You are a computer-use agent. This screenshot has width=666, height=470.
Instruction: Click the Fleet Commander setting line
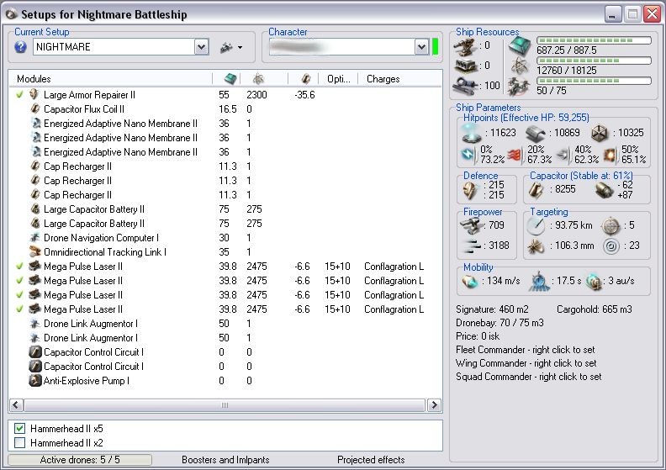[x=526, y=350]
